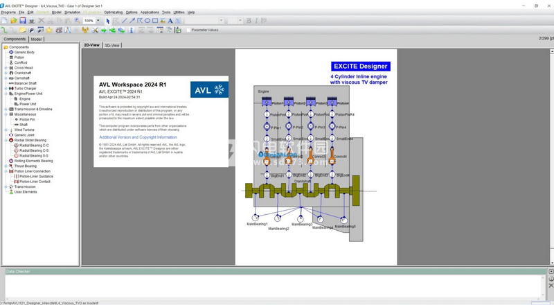This screenshot has width=554, height=305.
Task: Select Rolling Elements Bearing tree item
Action: [33, 161]
